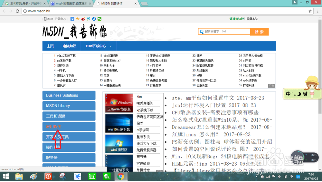Show hidden tray icons arrow
The height and width of the screenshot is (182, 322).
click(257, 177)
